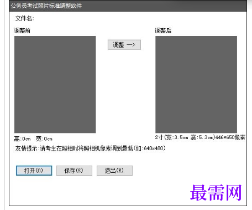Click the 调整前 gray preview area
252x210 pixels.
[x=55, y=84]
